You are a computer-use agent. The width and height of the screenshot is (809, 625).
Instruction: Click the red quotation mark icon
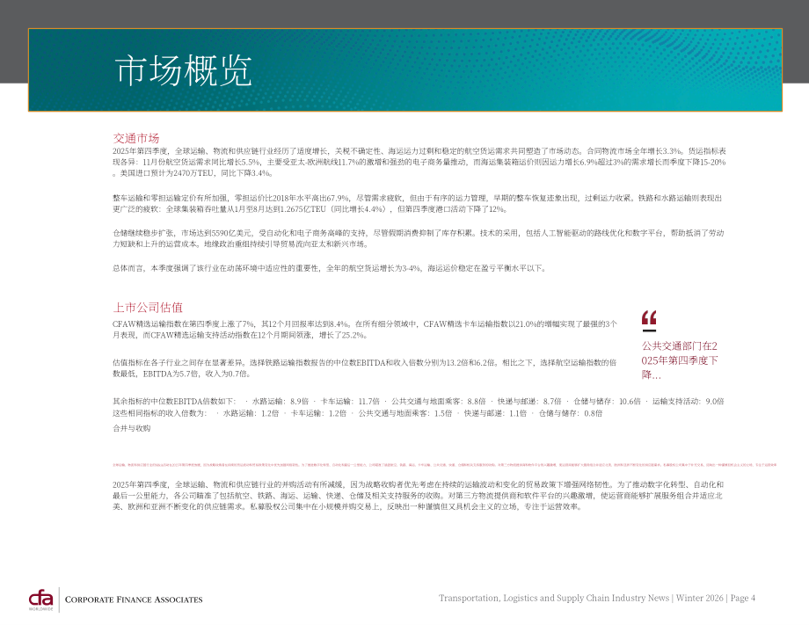click(x=649, y=317)
